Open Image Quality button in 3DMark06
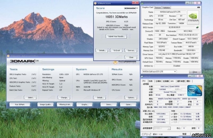Image resolution: width=213 pixels, height=138 pixels. point(46,105)
